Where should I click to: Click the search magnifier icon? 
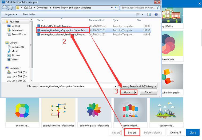tap(158, 8)
